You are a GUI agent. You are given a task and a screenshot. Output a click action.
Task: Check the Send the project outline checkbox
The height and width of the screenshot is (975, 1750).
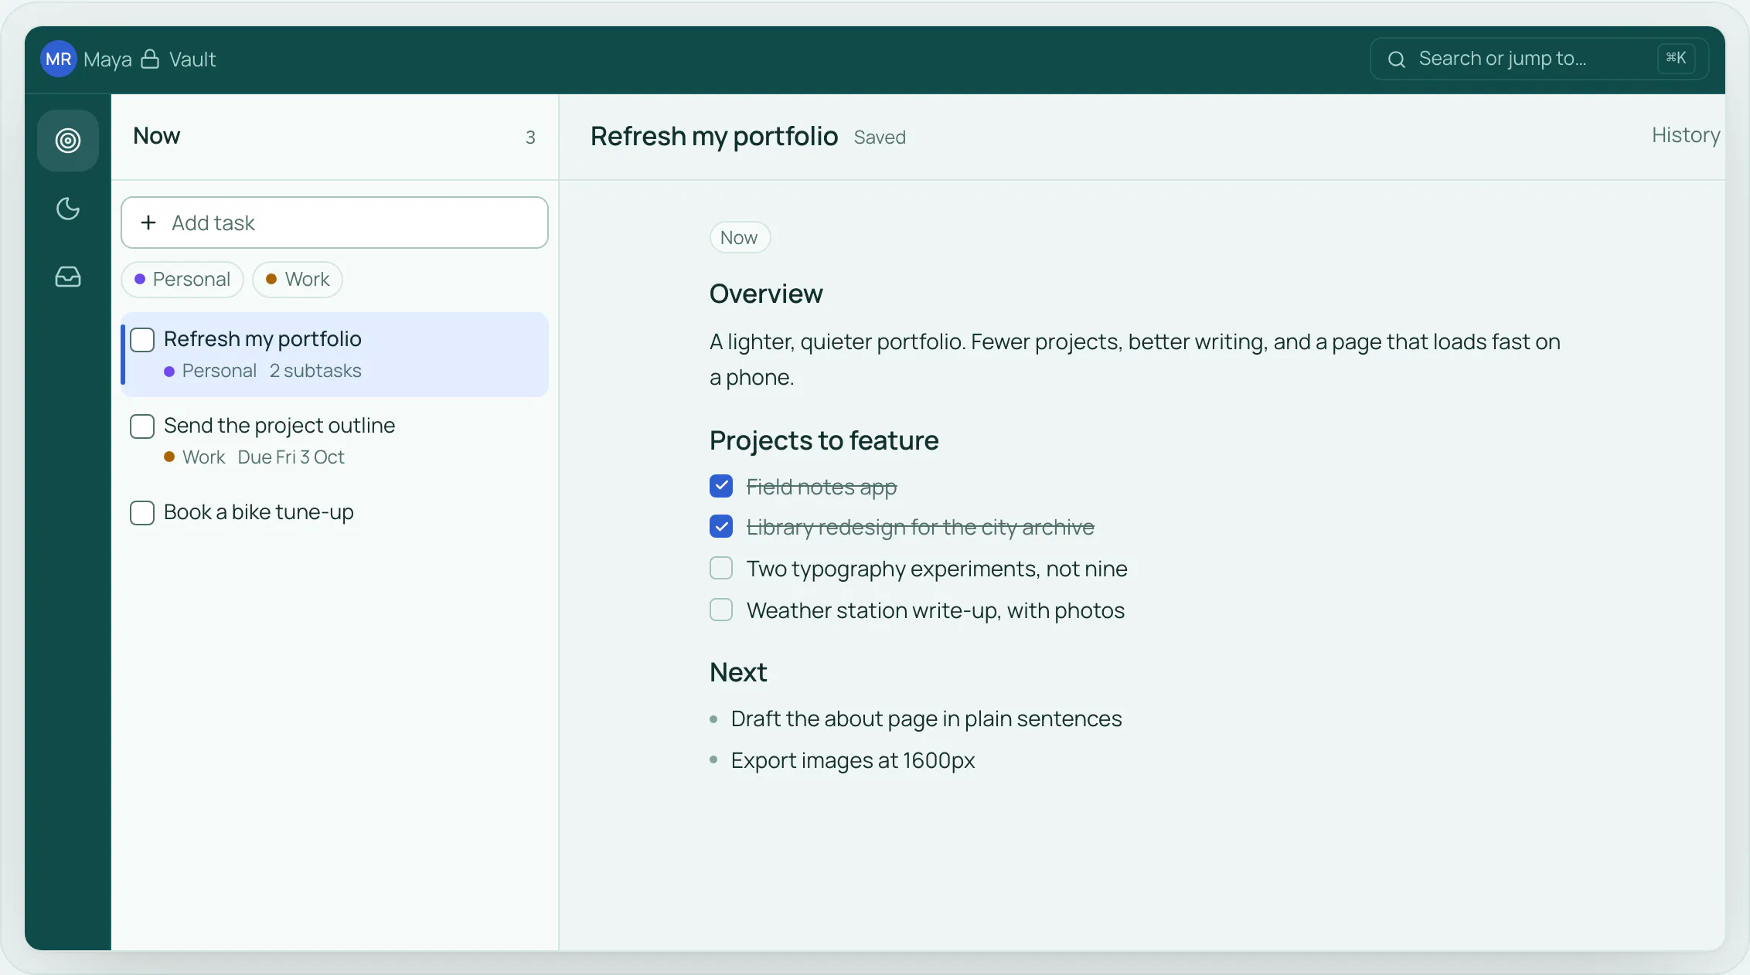click(142, 426)
